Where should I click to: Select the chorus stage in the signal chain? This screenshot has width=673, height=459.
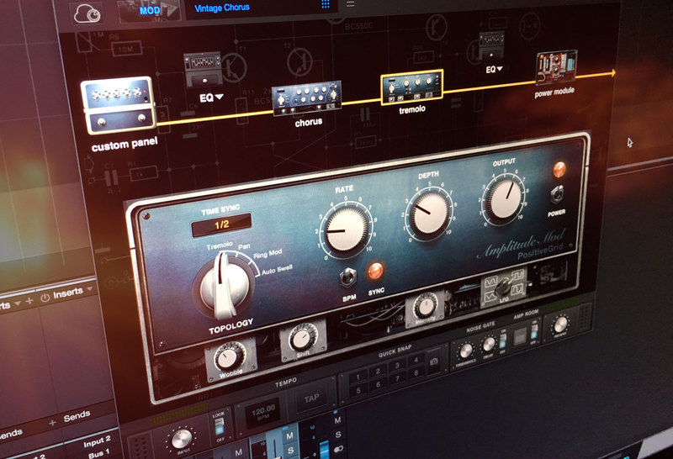coord(307,98)
